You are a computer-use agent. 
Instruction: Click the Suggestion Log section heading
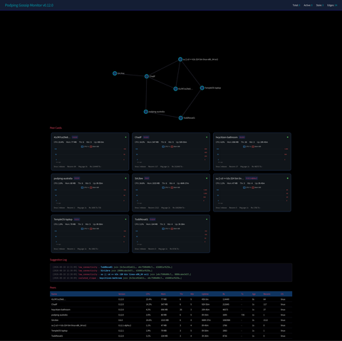58,260
